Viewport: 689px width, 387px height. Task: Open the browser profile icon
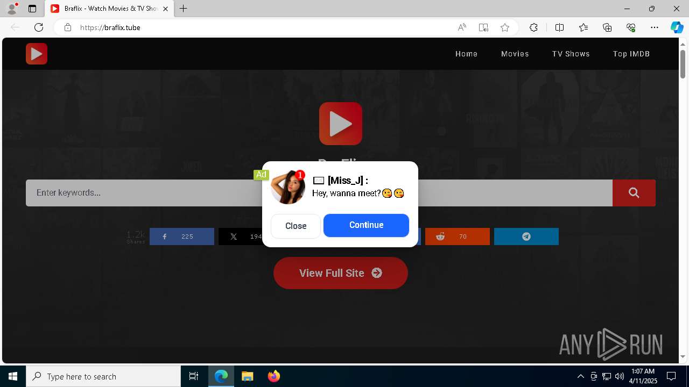[x=12, y=9]
